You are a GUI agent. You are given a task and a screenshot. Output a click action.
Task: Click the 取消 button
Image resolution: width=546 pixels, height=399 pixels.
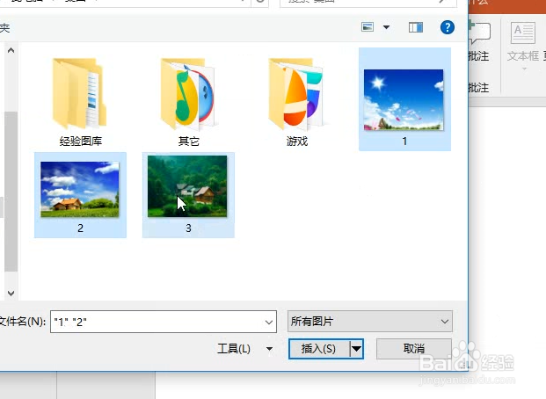414,349
